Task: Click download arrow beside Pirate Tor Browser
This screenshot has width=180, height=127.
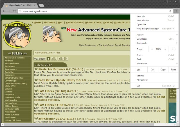Action: tap(36, 69)
